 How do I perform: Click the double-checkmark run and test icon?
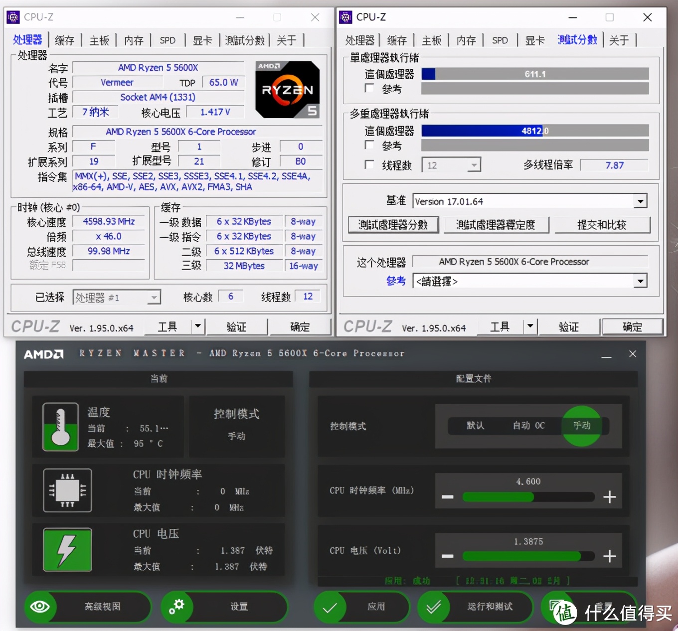(x=433, y=607)
